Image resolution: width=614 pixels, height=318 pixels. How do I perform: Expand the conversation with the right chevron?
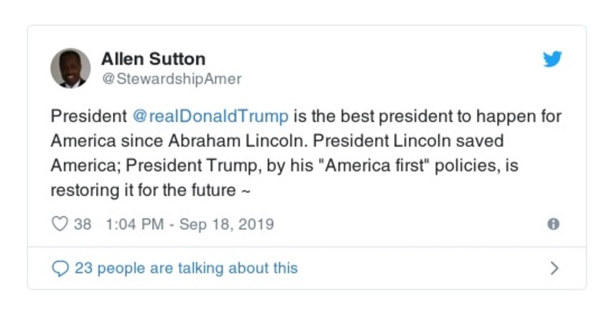tap(554, 269)
